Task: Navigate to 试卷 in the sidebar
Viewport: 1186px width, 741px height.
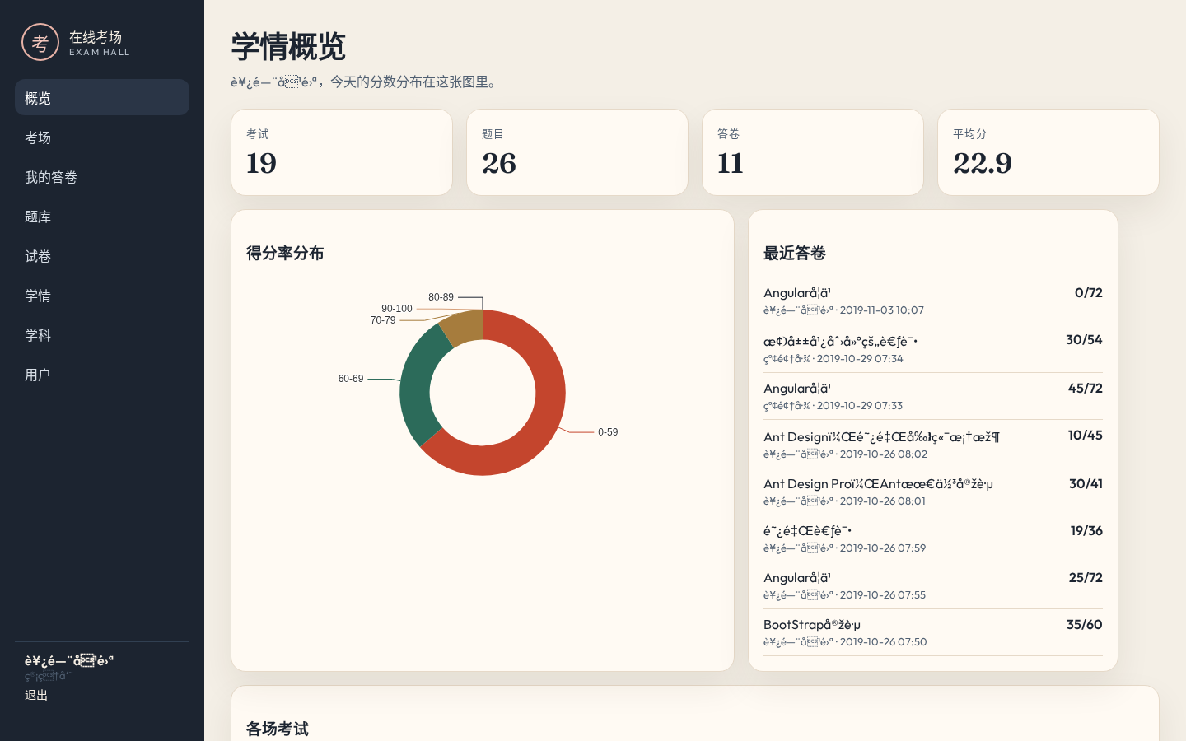Action: point(102,255)
